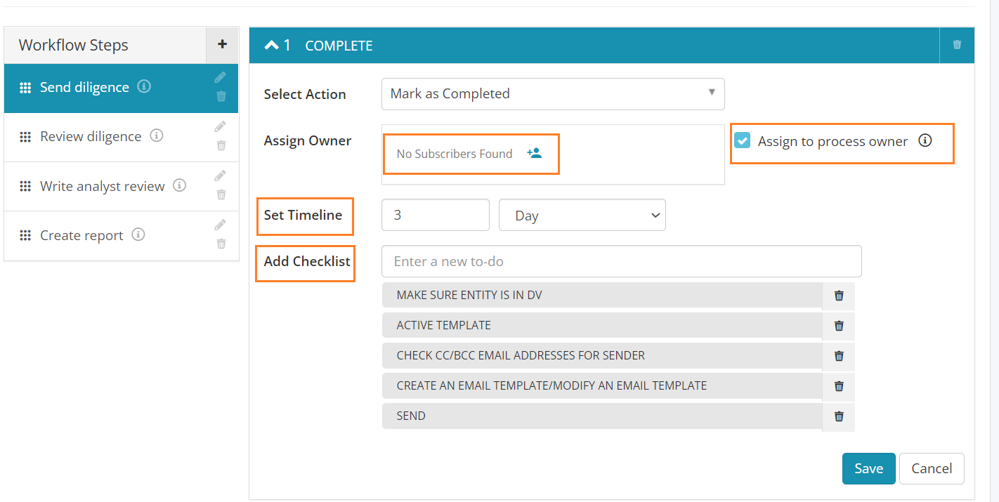Click the Workflow Steps heading
Image resolution: width=999 pixels, height=502 pixels.
[74, 45]
